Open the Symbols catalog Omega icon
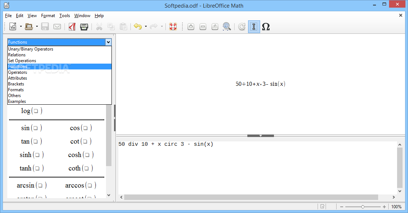The image size is (408, 213). click(266, 27)
